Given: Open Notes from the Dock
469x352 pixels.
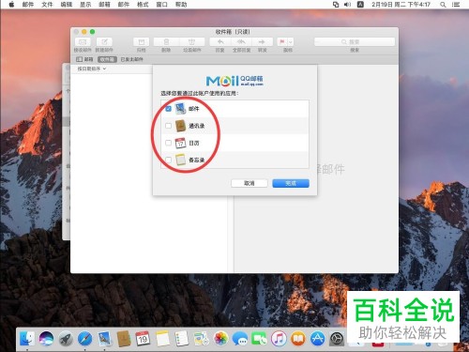Looking at the screenshot, I should click(x=162, y=339).
